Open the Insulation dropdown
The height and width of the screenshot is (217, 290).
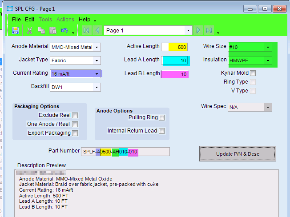pyautogui.click(x=268, y=60)
